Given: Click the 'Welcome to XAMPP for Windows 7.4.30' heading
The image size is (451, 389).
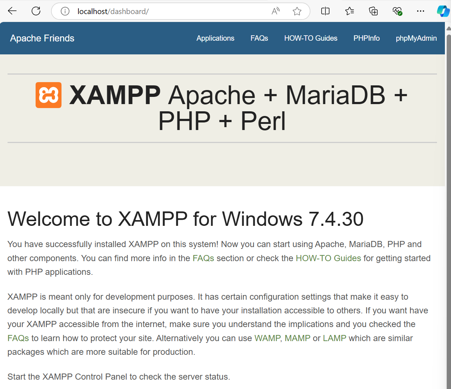Looking at the screenshot, I should click(186, 219).
